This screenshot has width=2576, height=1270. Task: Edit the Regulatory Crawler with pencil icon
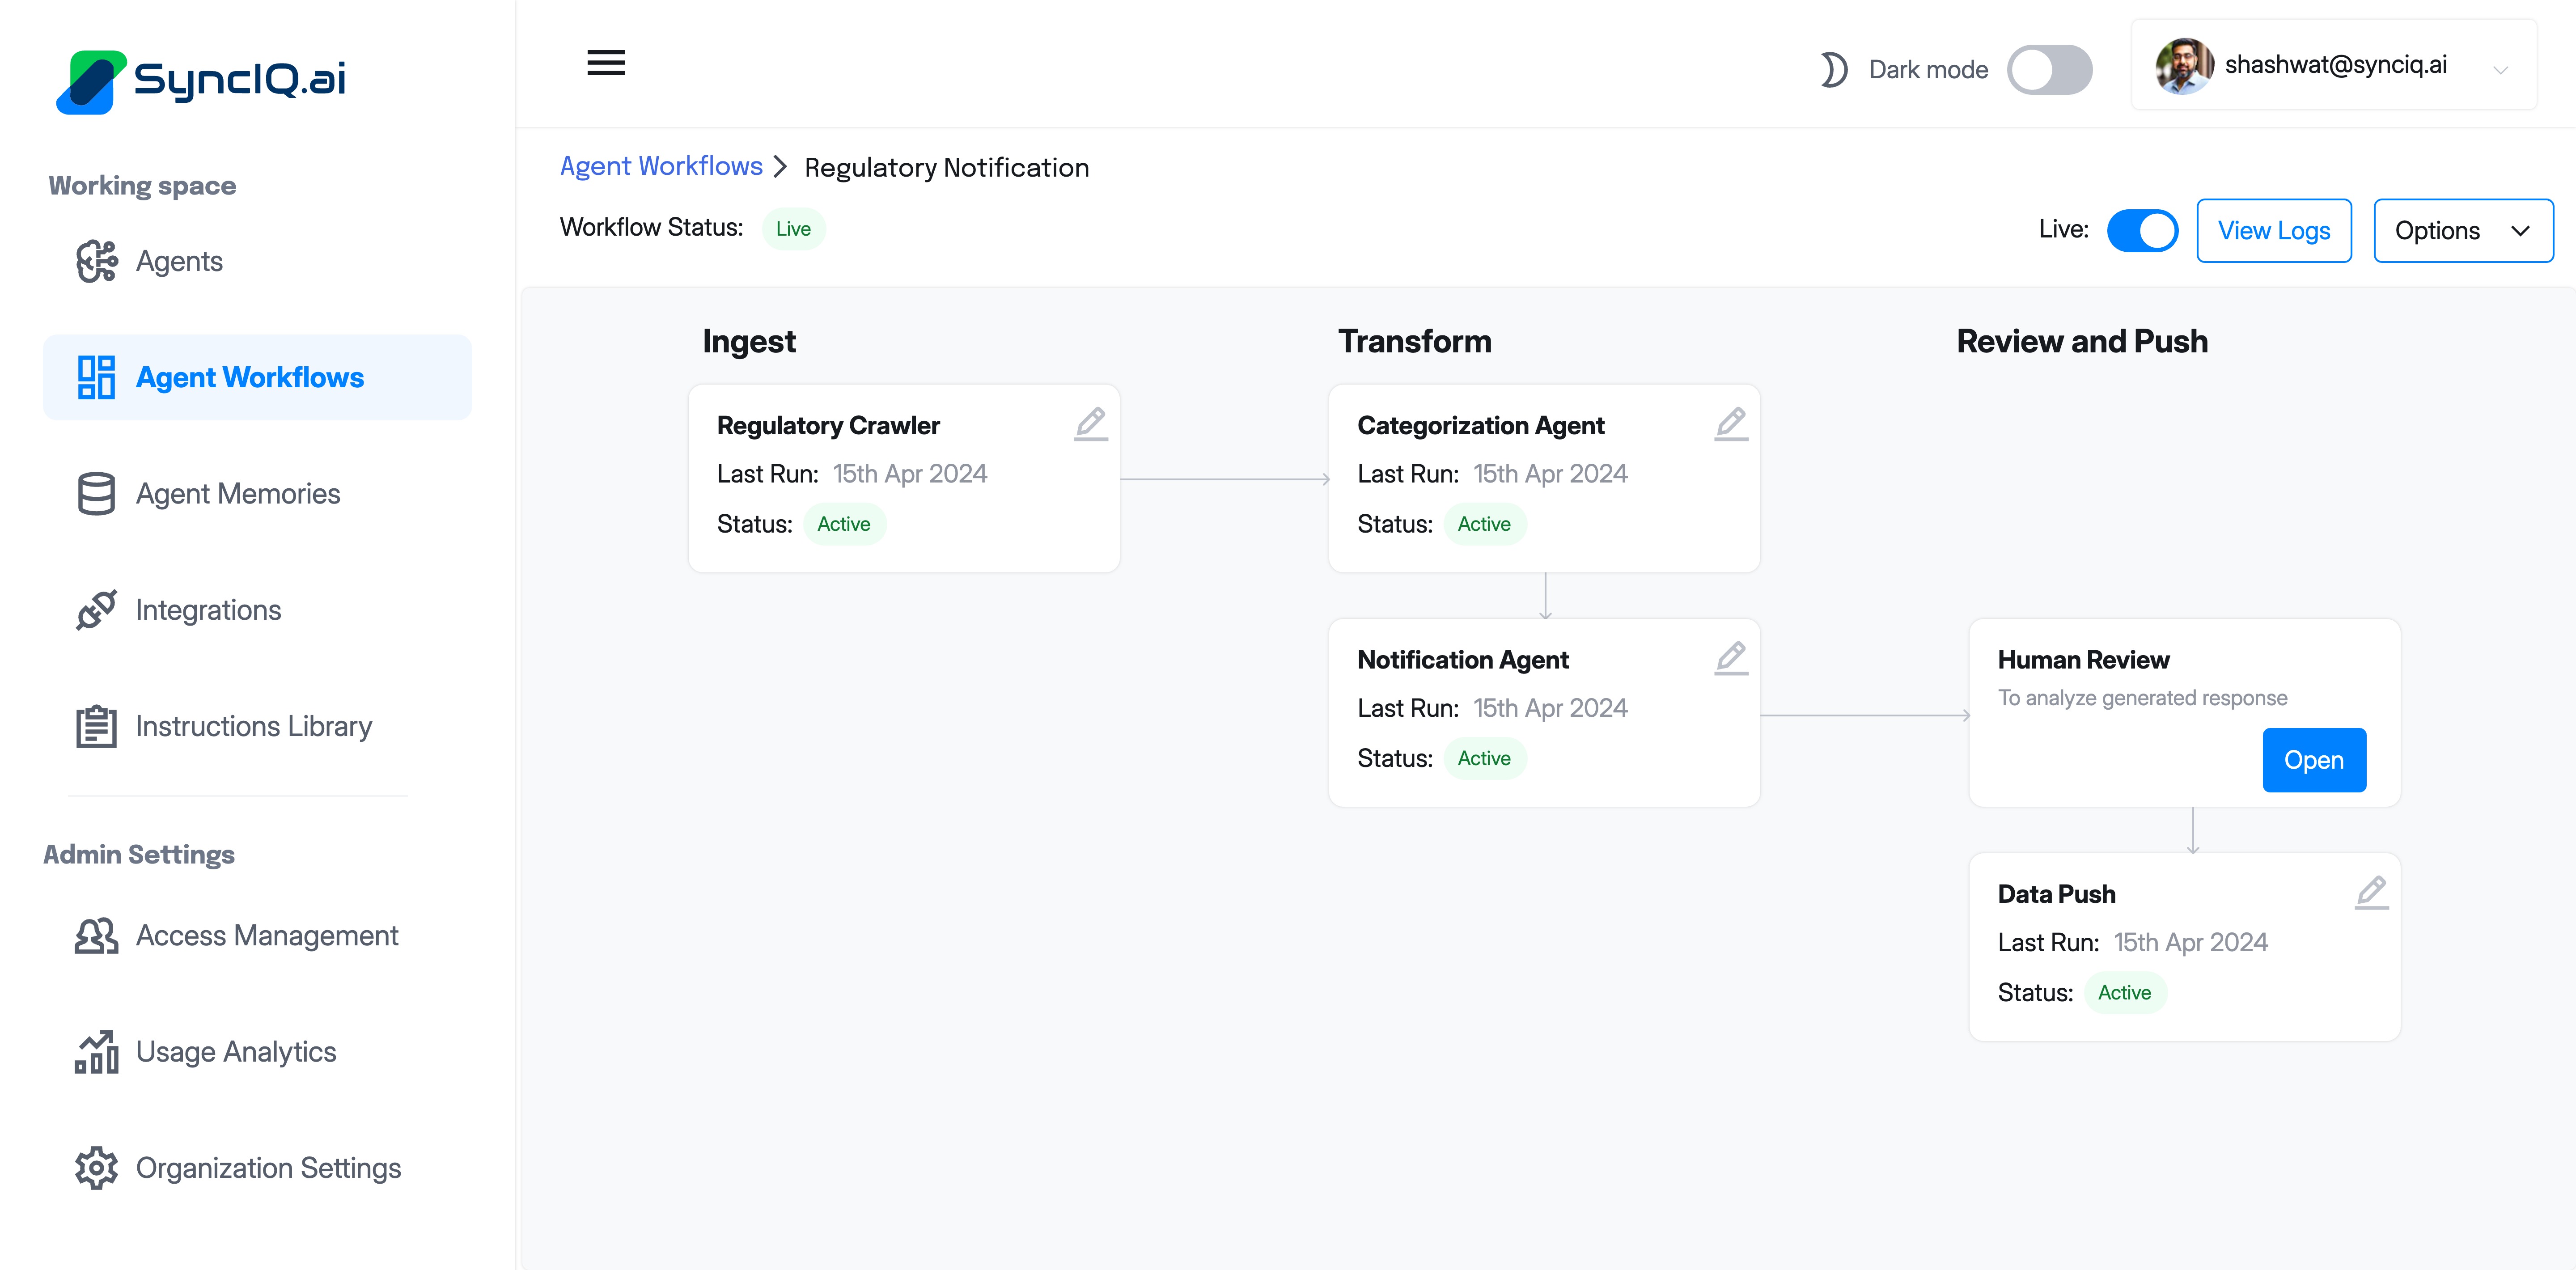(x=1091, y=424)
